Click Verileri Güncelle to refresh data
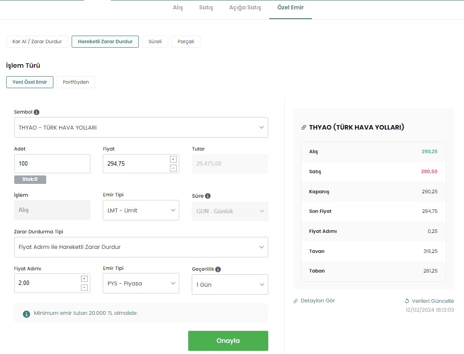The image size is (464, 354). click(x=432, y=301)
